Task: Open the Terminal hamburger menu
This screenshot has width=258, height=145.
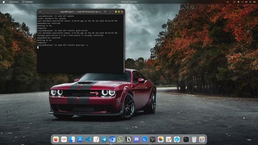Action: [110, 12]
